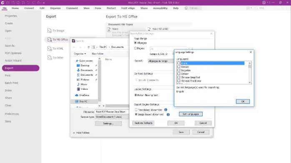The image size is (291, 163).
Task: Check the Catalan language checkbox
Action: (x=179, y=74)
